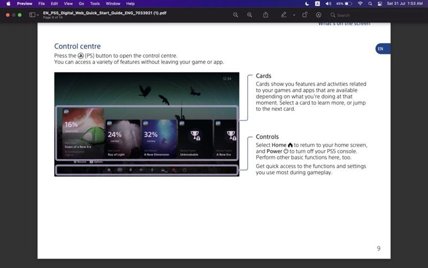Click the microphone icon in controls bar
The width and height of the screenshot is (428, 268).
pos(152,170)
